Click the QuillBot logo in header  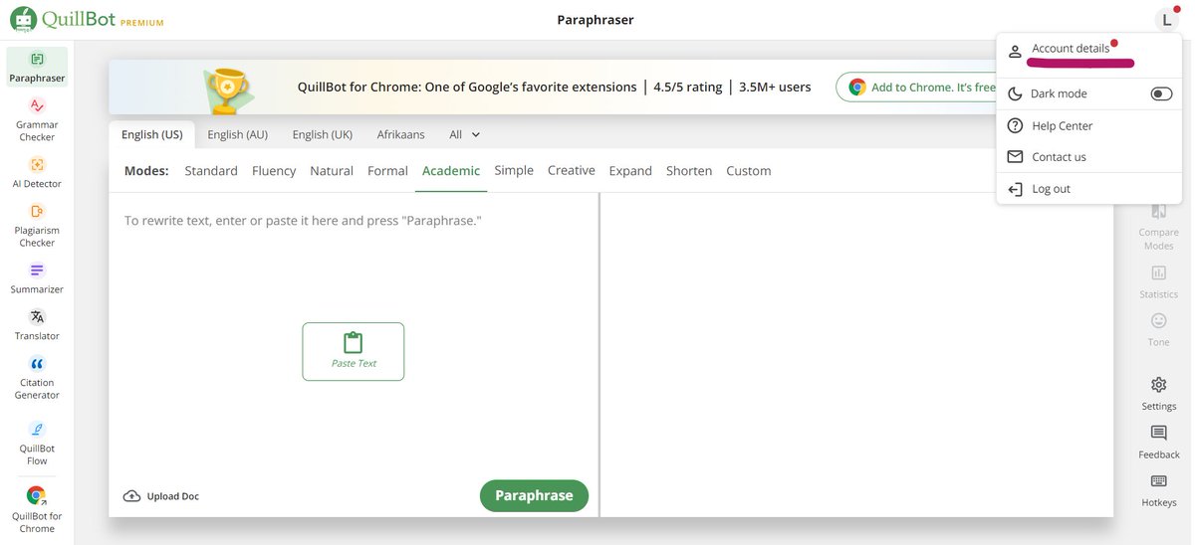coord(64,19)
